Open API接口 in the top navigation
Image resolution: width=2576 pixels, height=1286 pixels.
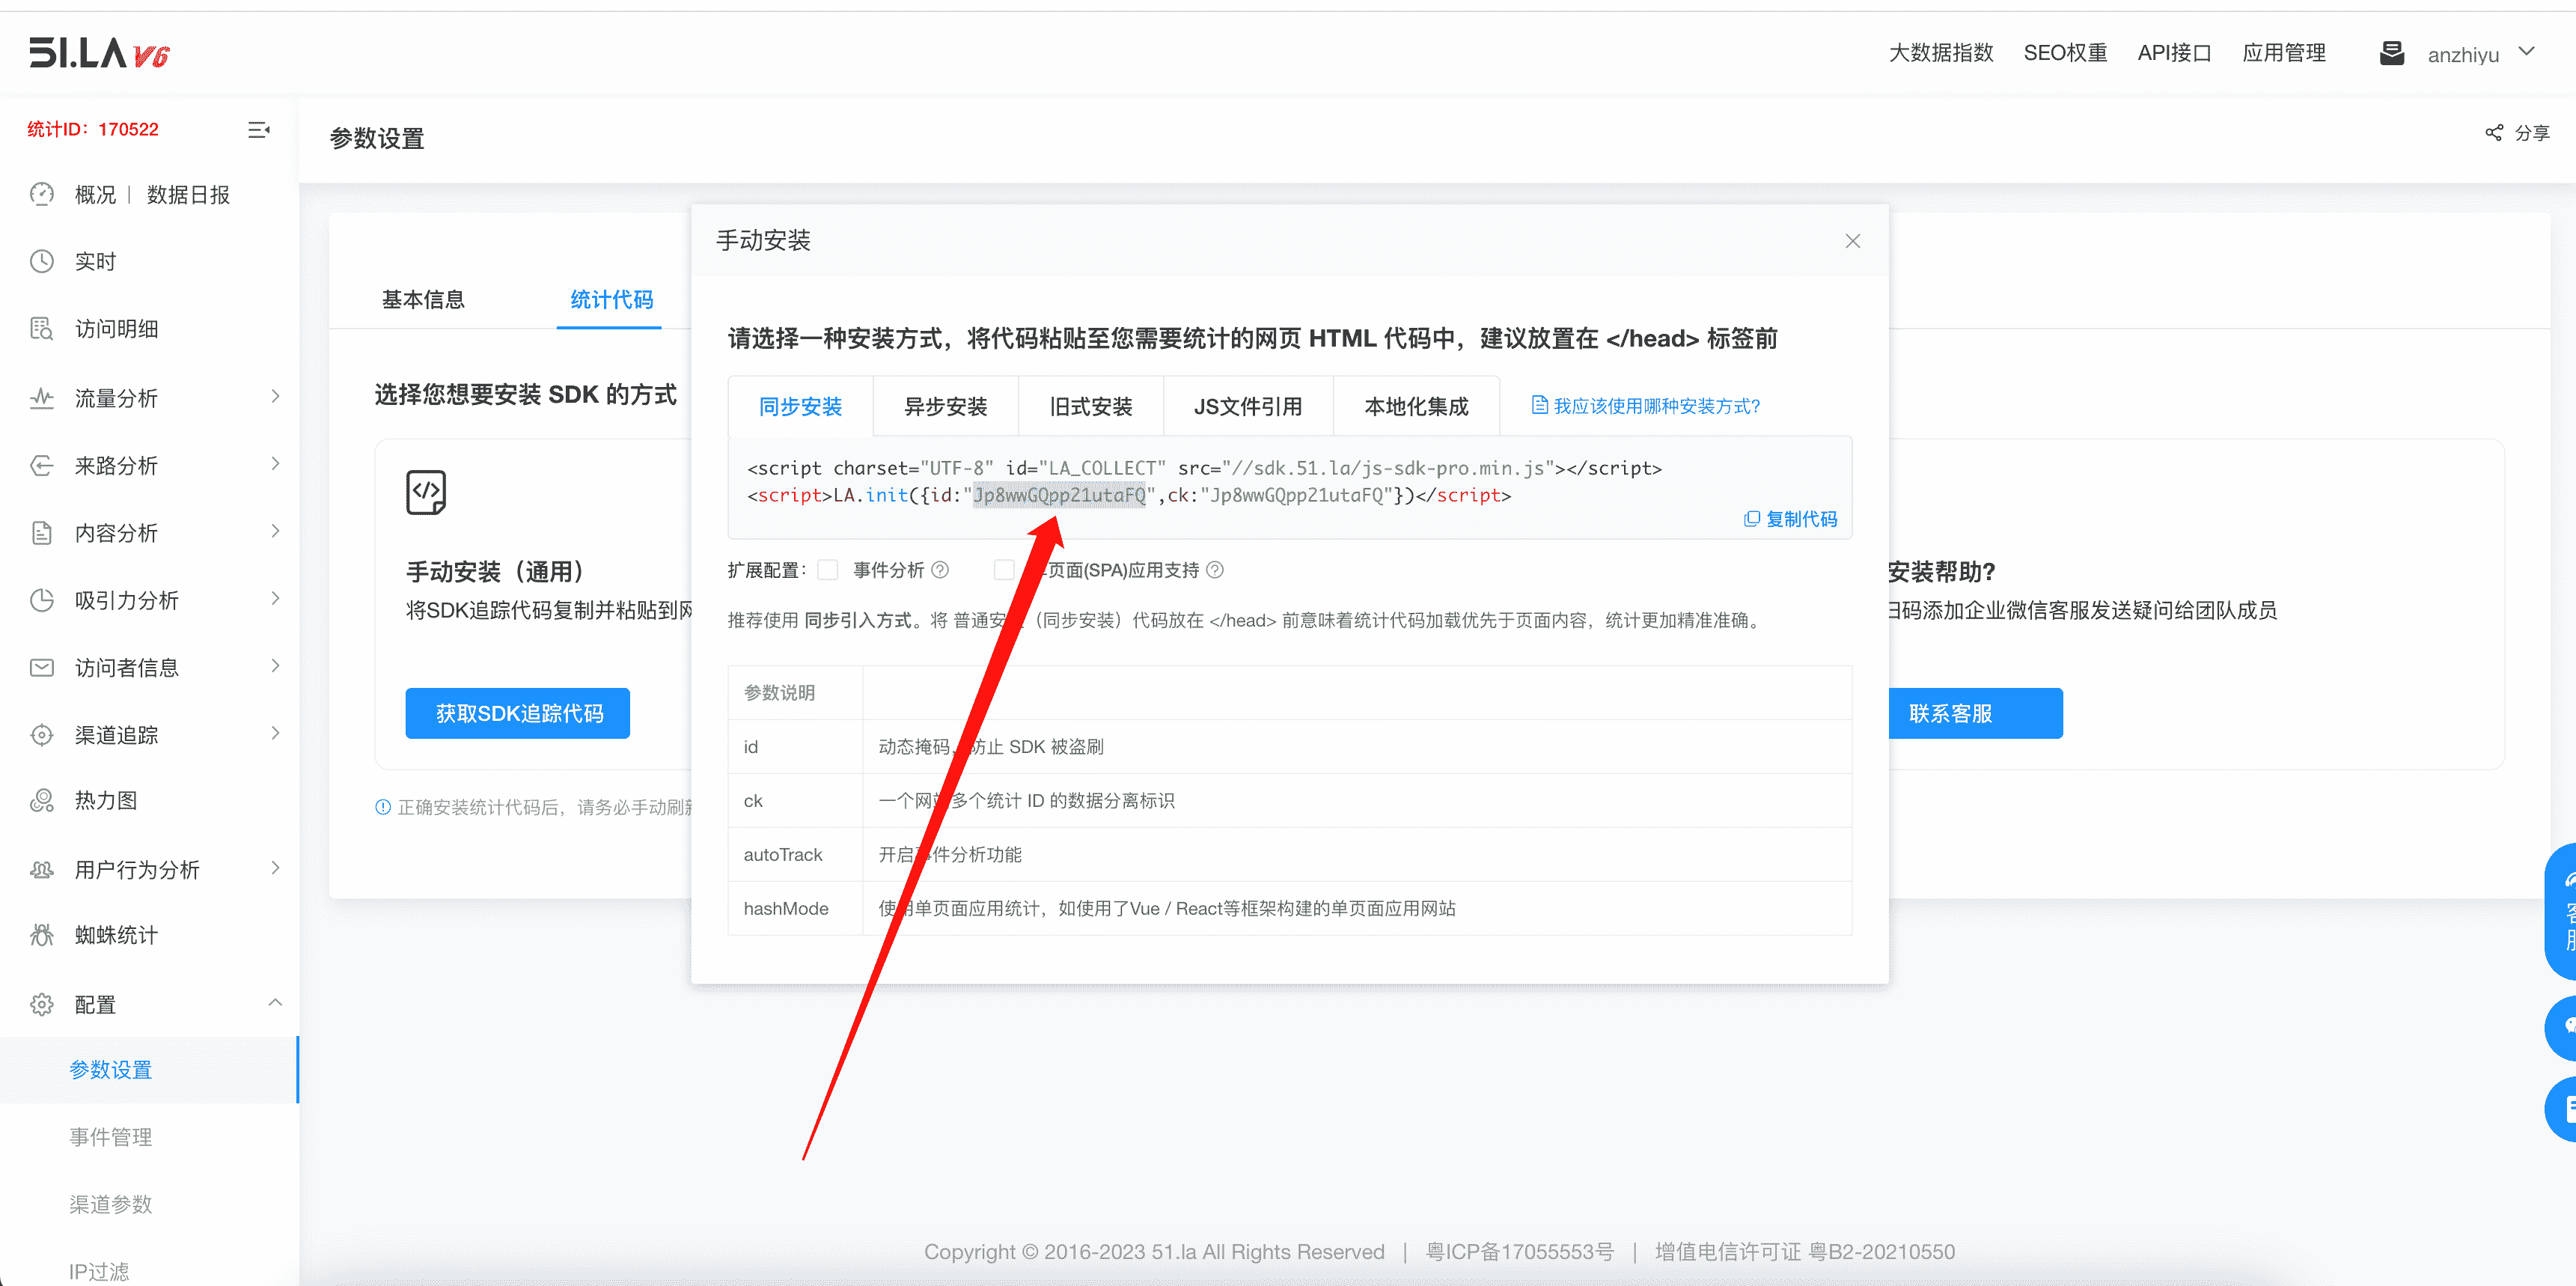point(2174,53)
